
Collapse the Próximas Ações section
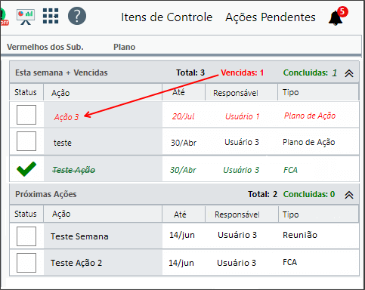tap(349, 195)
